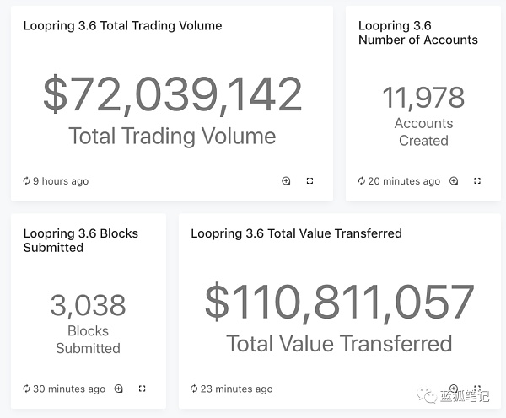Viewport: 506px width, 418px height.
Task: Select the 11,978 accounts created counter
Action: 423,98
